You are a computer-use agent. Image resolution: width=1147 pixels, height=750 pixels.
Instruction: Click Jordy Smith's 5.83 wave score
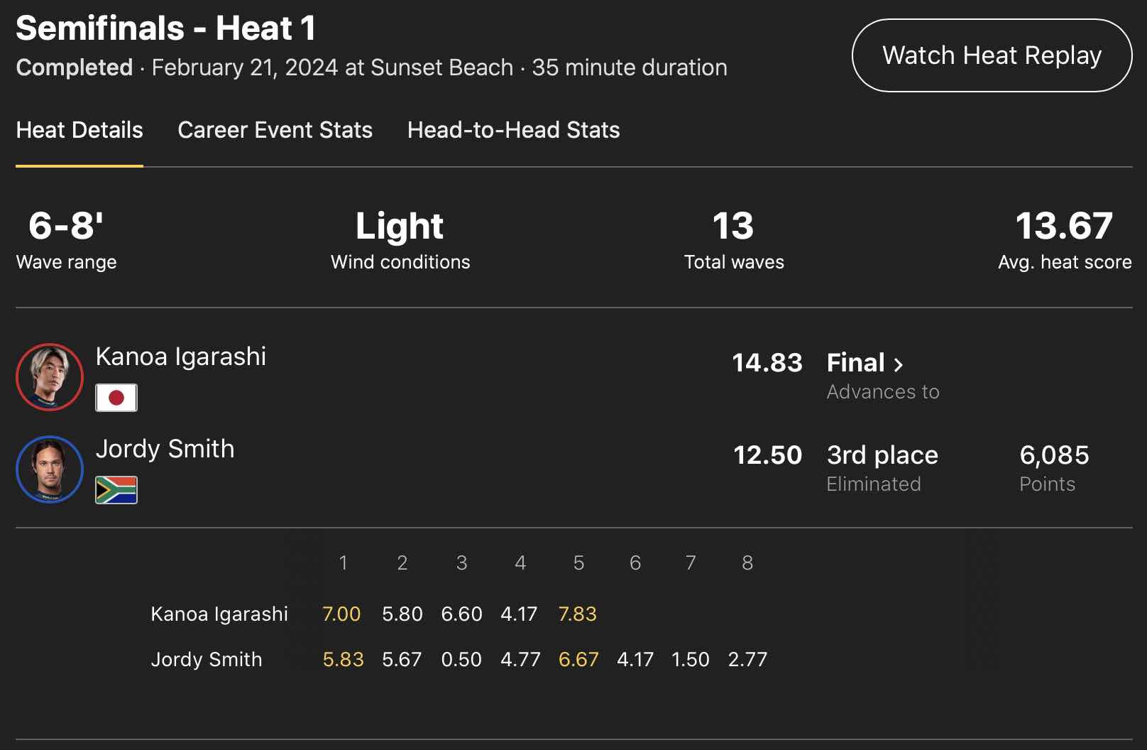343,659
